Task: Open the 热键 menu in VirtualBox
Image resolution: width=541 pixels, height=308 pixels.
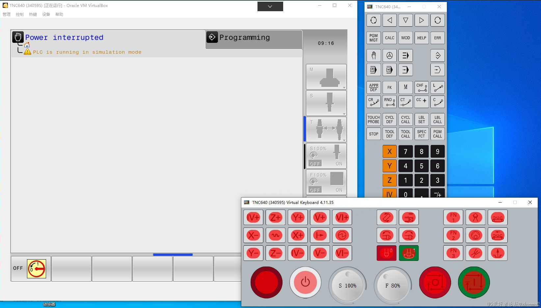Action: tap(33, 14)
